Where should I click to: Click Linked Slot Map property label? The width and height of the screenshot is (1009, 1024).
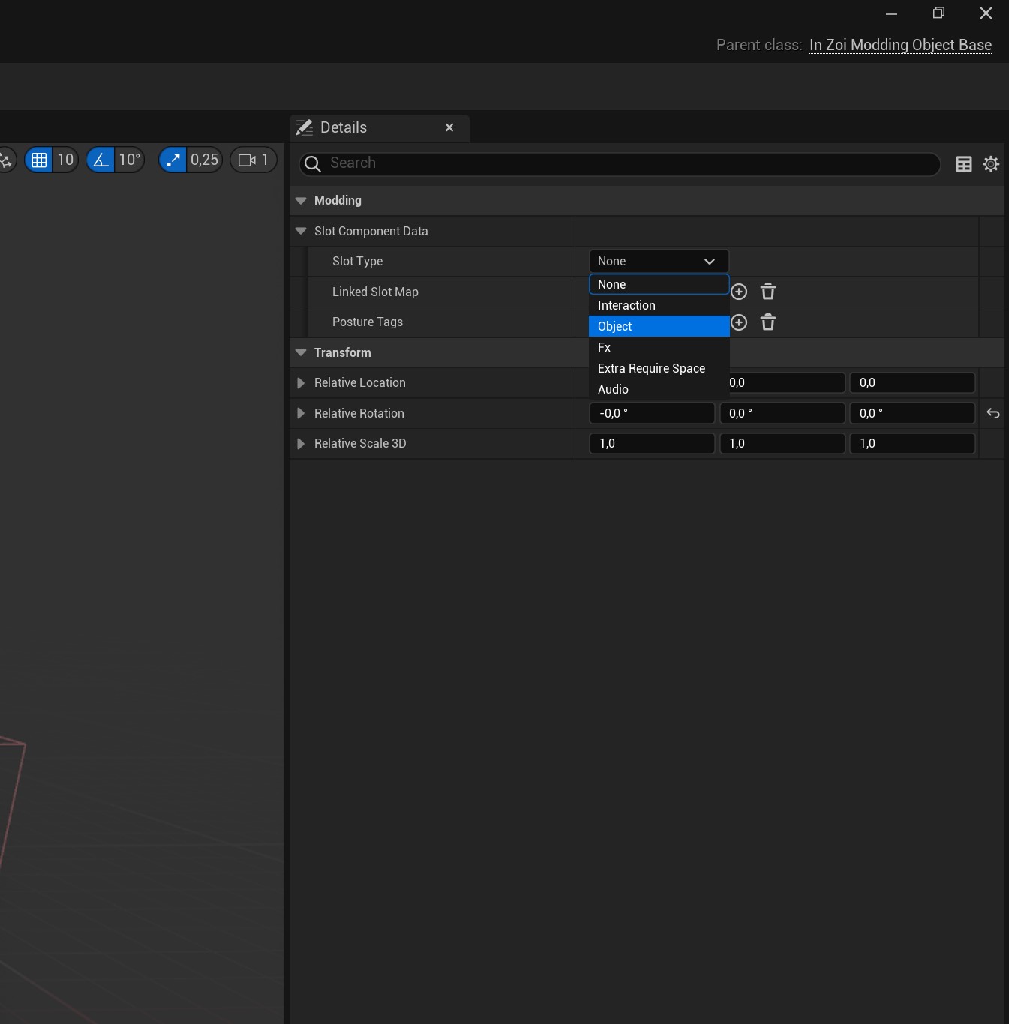pyautogui.click(x=375, y=292)
